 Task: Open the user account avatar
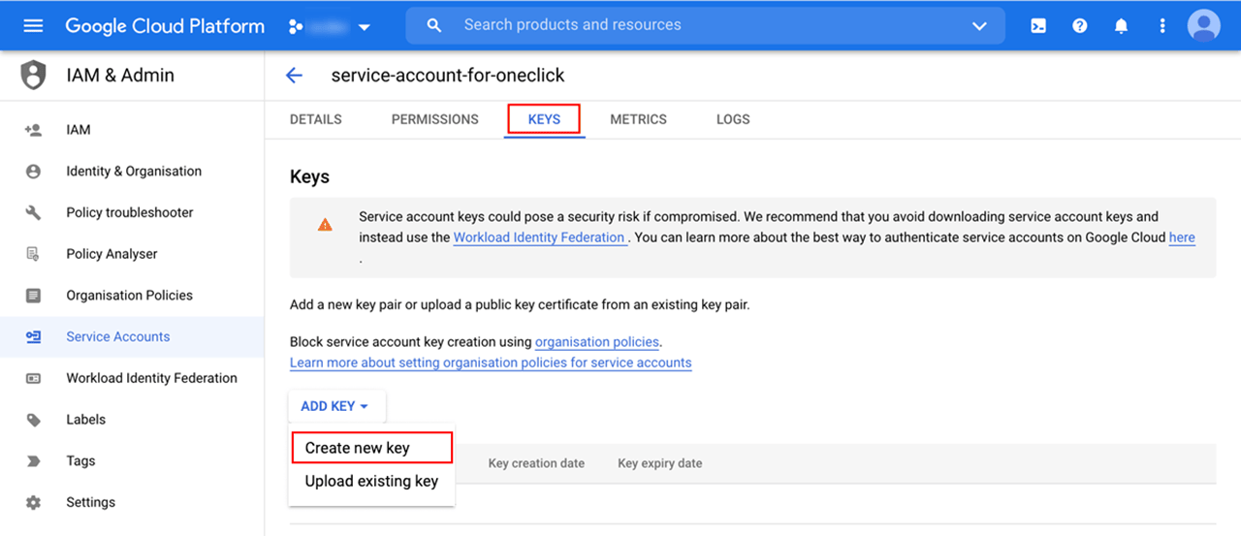(1204, 26)
